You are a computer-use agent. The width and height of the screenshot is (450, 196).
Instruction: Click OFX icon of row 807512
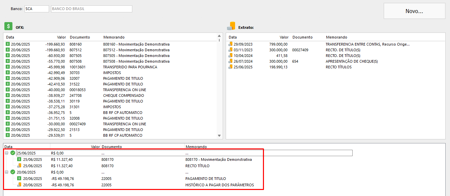click(x=8, y=50)
